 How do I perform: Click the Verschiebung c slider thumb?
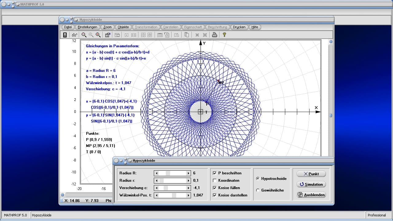pyautogui.click(x=166, y=188)
